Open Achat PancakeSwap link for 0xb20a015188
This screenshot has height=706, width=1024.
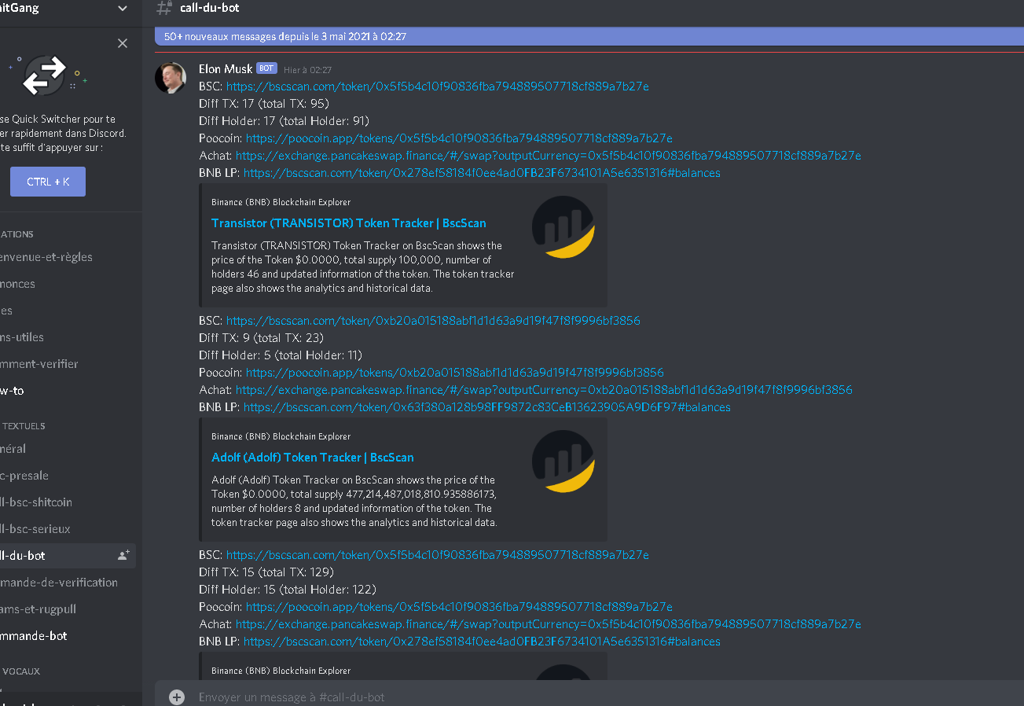point(544,390)
